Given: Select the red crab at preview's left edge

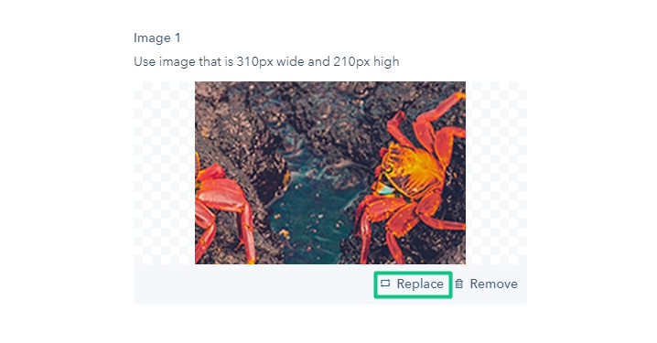Looking at the screenshot, I should [224, 209].
